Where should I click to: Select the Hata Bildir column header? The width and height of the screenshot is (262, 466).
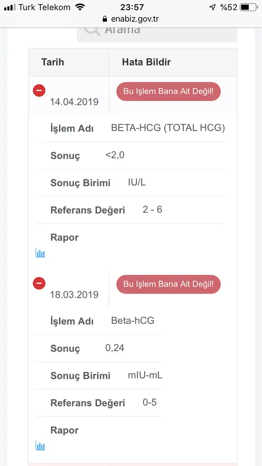pos(146,62)
